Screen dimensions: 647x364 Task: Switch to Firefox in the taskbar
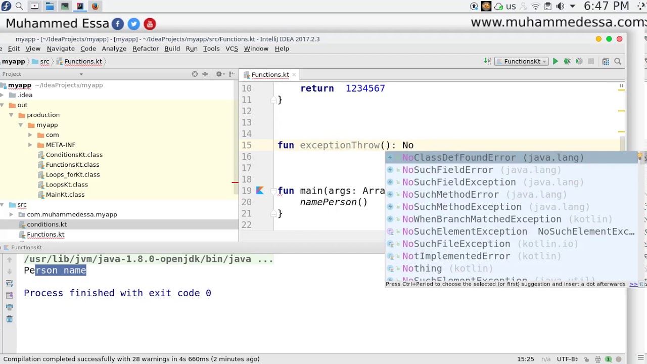[95, 6]
